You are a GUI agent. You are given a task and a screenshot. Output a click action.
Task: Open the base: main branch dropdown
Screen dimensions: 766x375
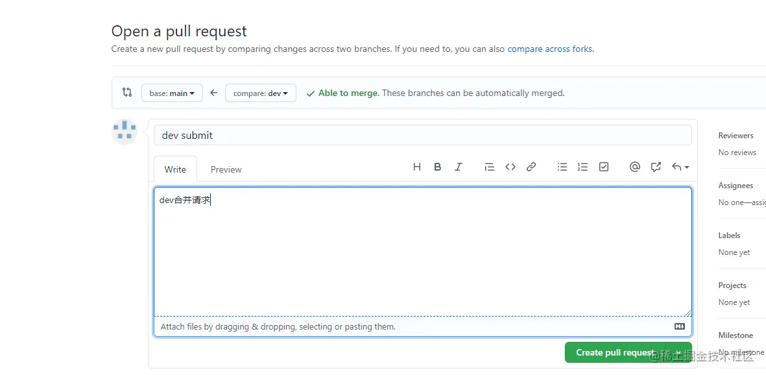click(x=172, y=93)
